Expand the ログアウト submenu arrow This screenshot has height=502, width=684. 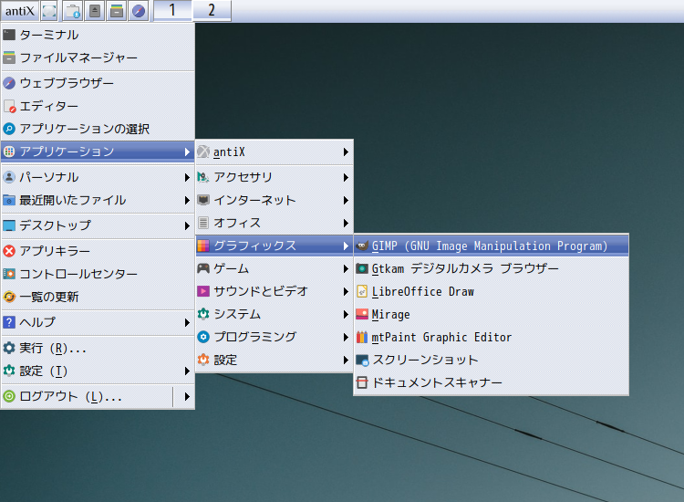187,396
